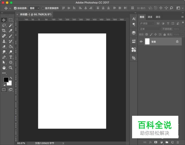The height and width of the screenshot is (145, 185).
Task: Select the Lasso tool
Action: click(x=4, y=25)
